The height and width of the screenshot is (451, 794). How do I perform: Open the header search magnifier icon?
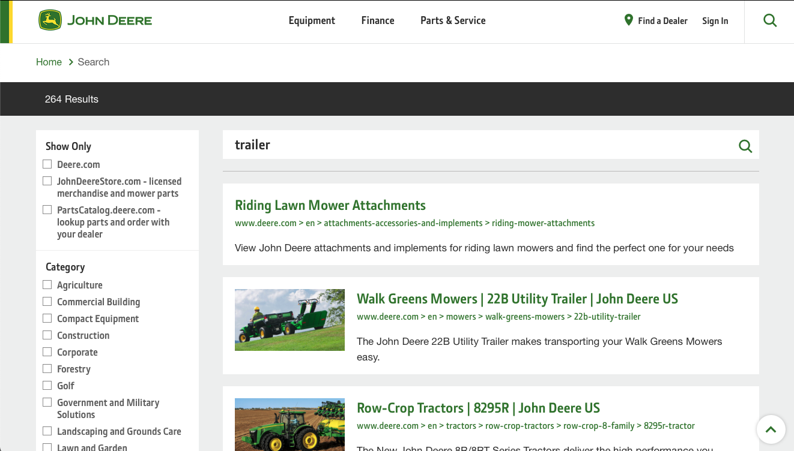click(x=770, y=21)
